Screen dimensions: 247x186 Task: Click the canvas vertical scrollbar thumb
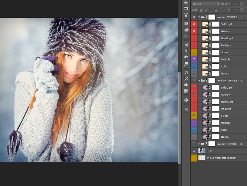[179, 118]
